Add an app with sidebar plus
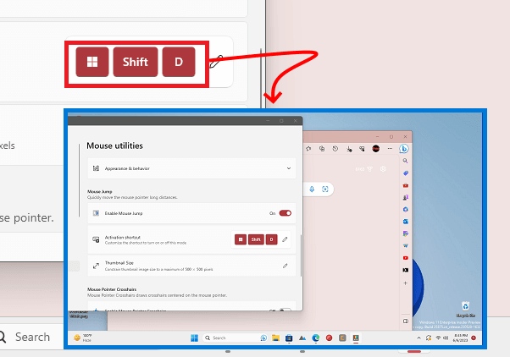510x357 pixels. [405, 283]
